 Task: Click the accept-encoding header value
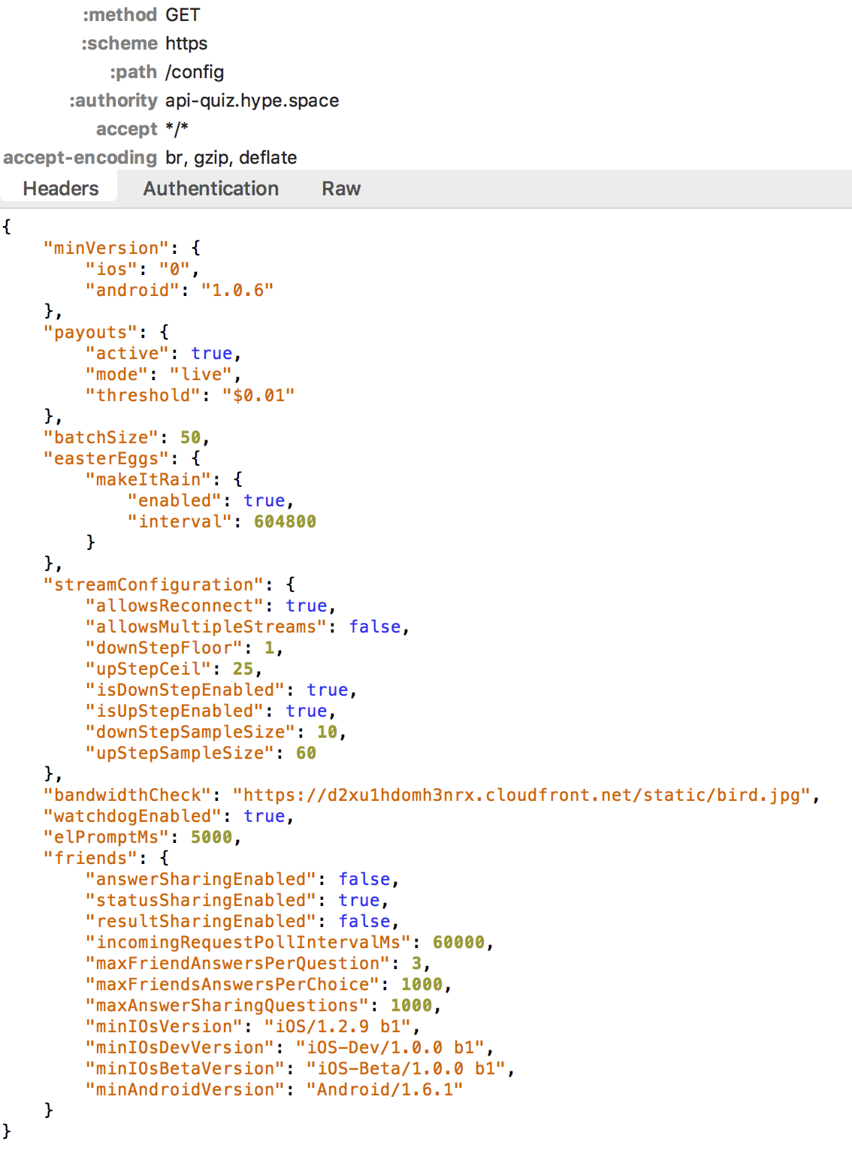tap(231, 158)
